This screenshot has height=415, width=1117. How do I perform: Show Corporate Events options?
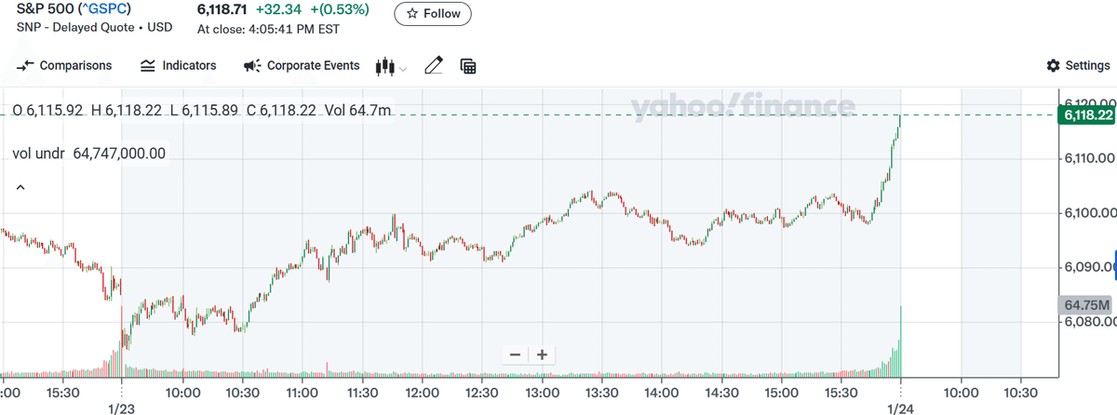pyautogui.click(x=302, y=66)
